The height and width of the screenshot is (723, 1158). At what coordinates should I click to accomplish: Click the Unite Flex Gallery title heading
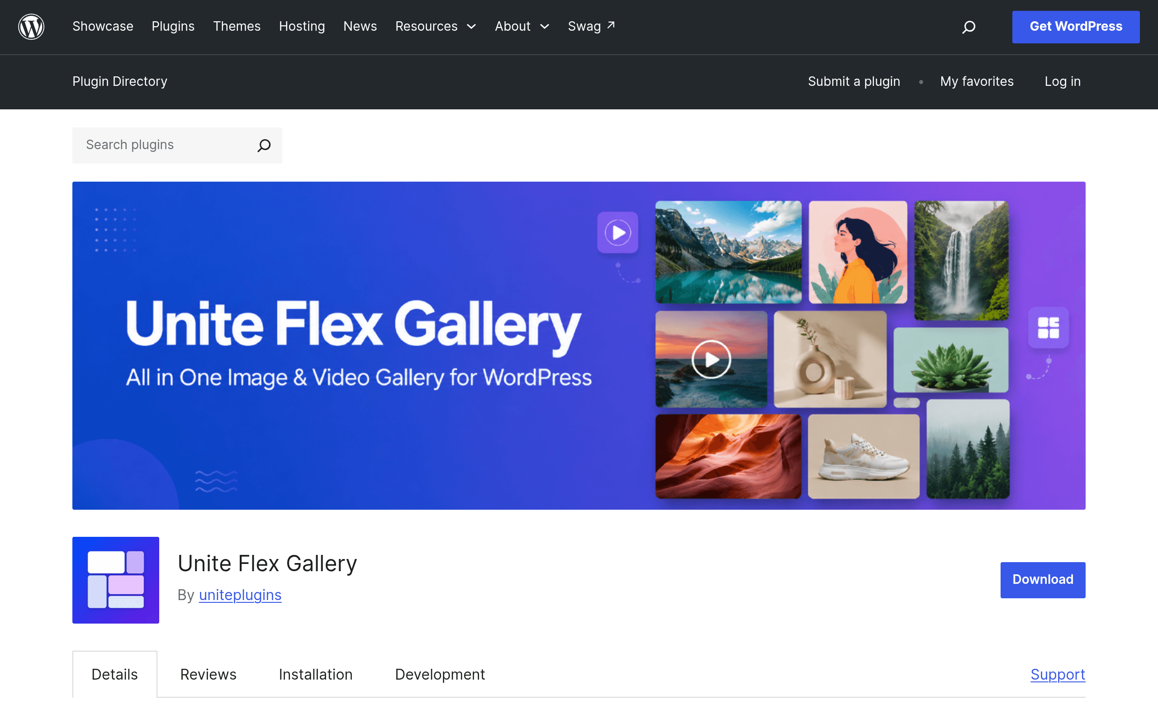coord(267,563)
